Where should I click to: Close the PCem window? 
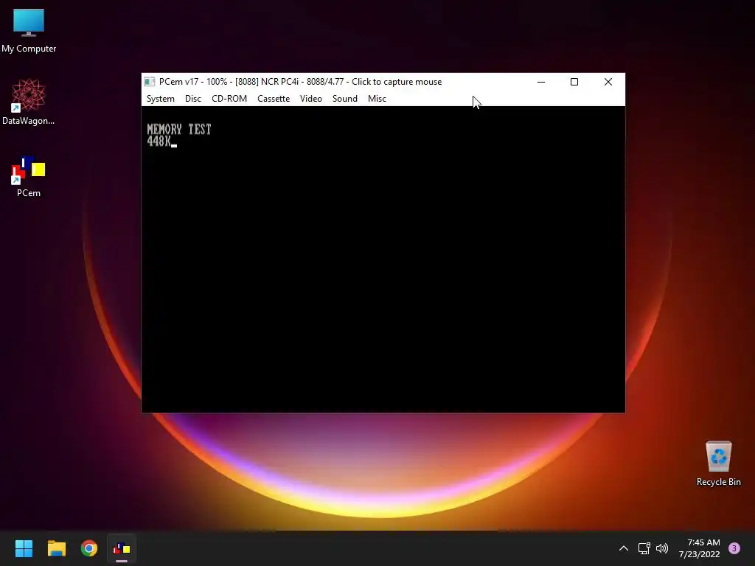(608, 82)
